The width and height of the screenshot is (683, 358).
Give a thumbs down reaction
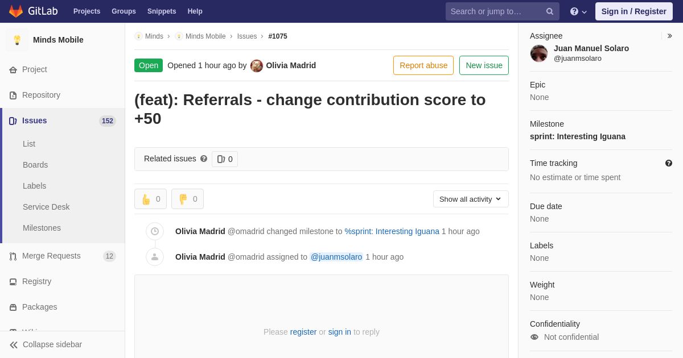click(x=187, y=199)
